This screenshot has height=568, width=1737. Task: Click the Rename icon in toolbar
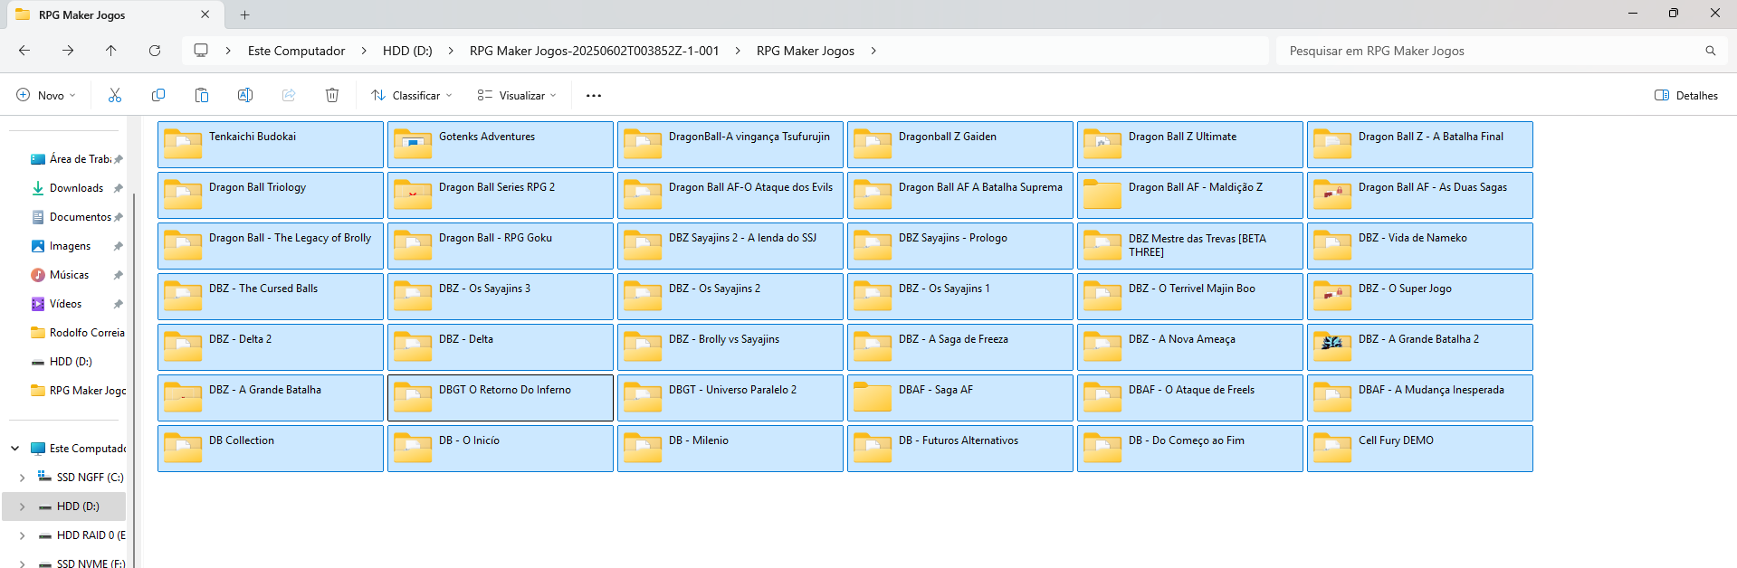click(245, 95)
